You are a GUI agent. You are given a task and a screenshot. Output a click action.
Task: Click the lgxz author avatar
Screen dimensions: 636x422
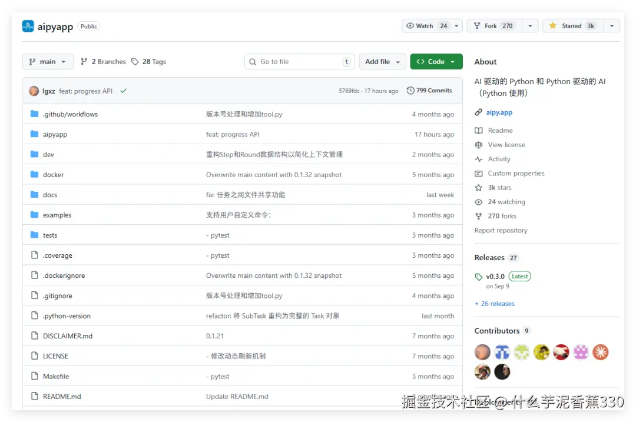pos(34,91)
